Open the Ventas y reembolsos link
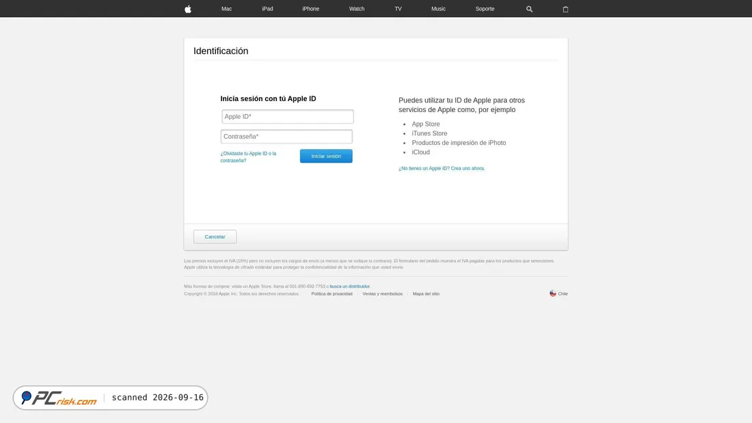 coord(382,294)
